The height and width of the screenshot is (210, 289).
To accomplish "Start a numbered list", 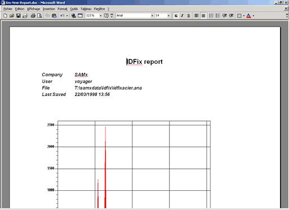I will tap(211, 16).
